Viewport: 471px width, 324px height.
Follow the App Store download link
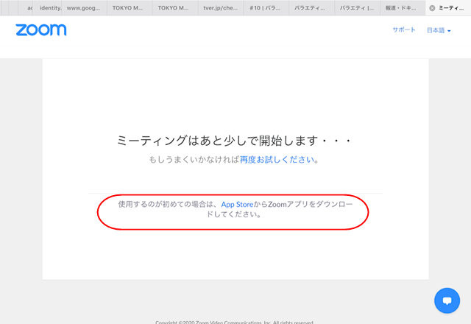[x=237, y=205]
